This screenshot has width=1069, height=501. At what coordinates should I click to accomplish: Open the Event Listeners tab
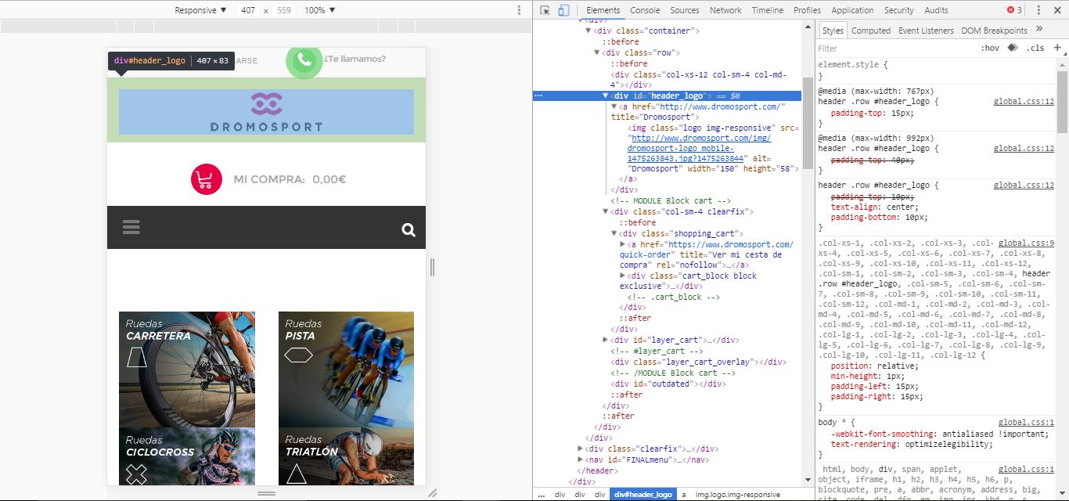tap(926, 31)
